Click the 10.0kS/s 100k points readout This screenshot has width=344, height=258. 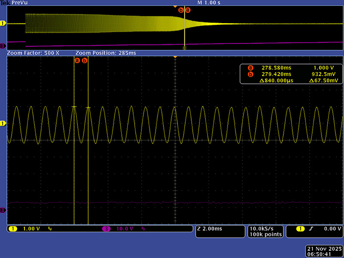pyautogui.click(x=265, y=231)
